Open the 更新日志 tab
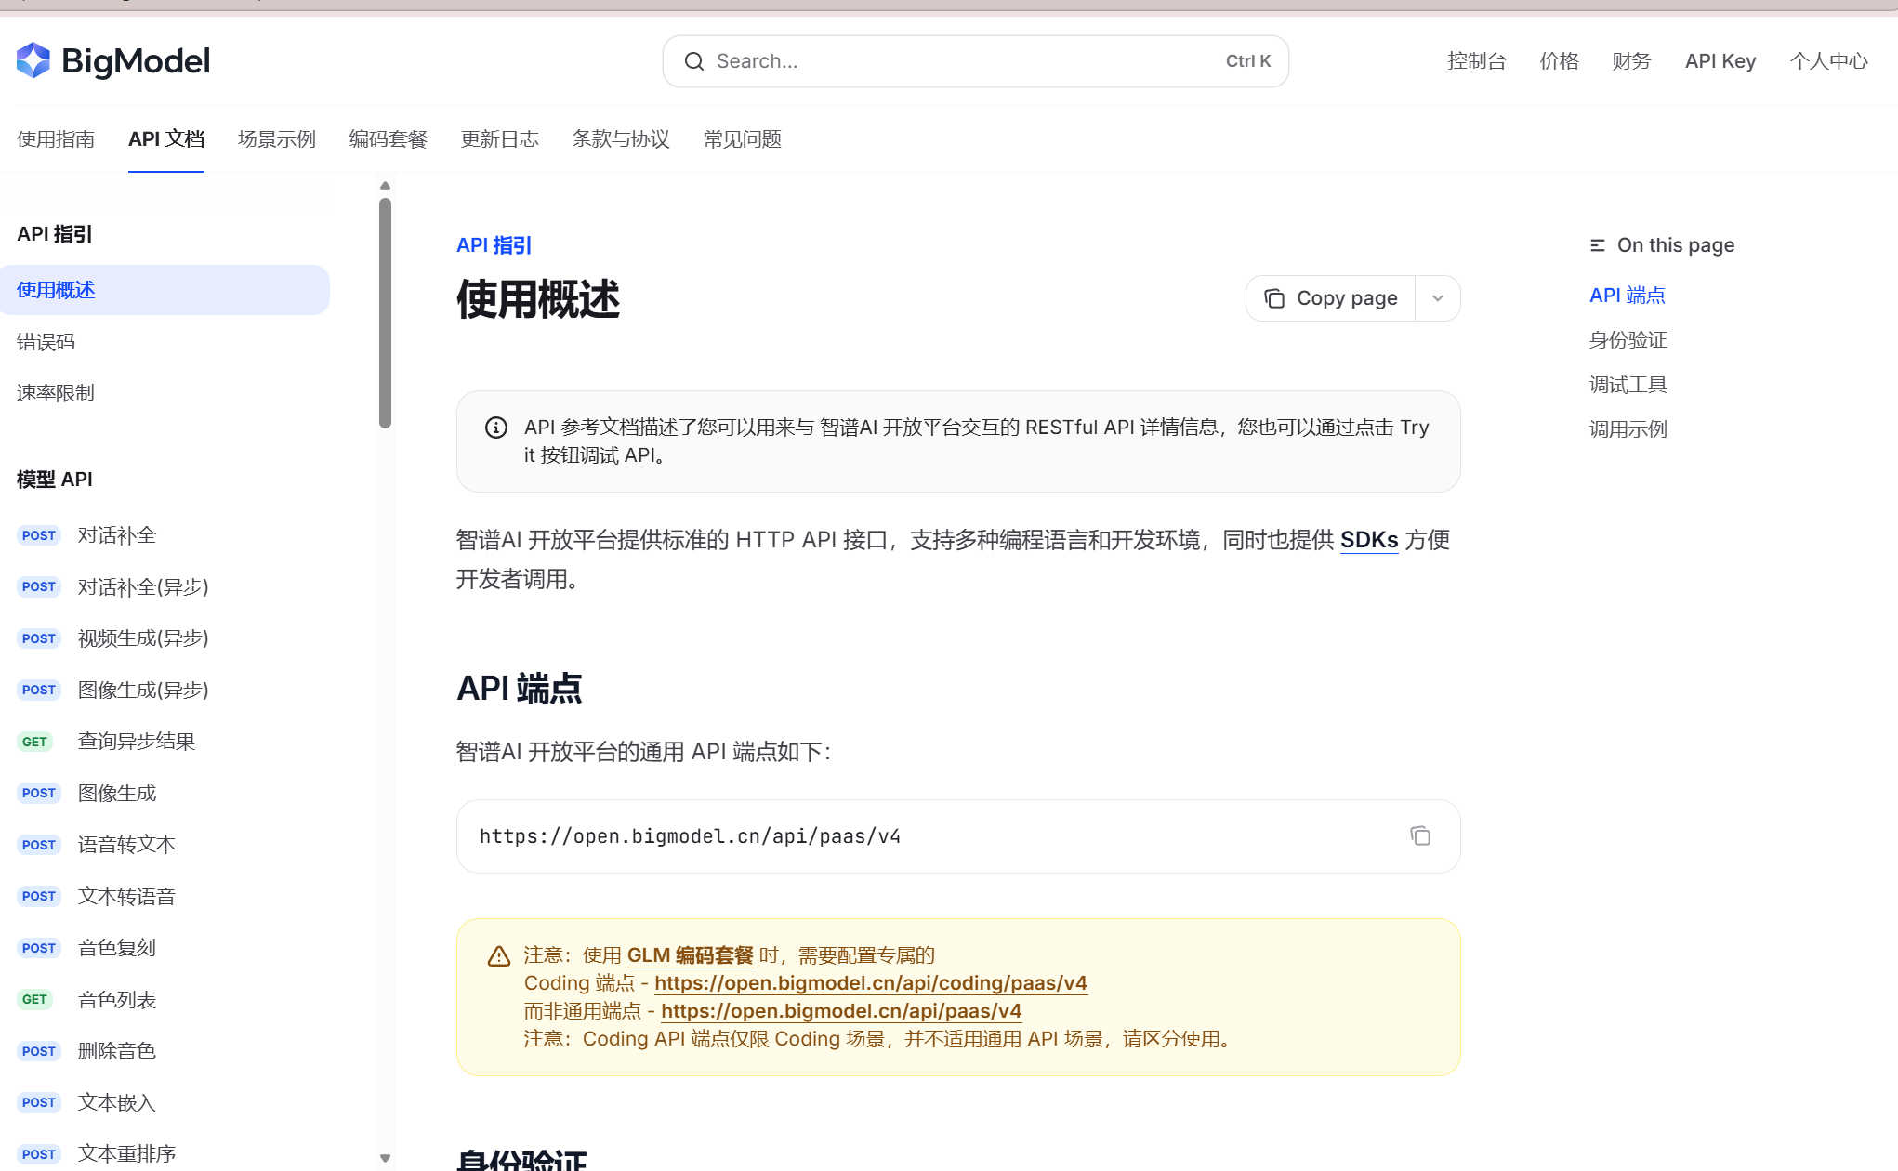 (x=499, y=139)
